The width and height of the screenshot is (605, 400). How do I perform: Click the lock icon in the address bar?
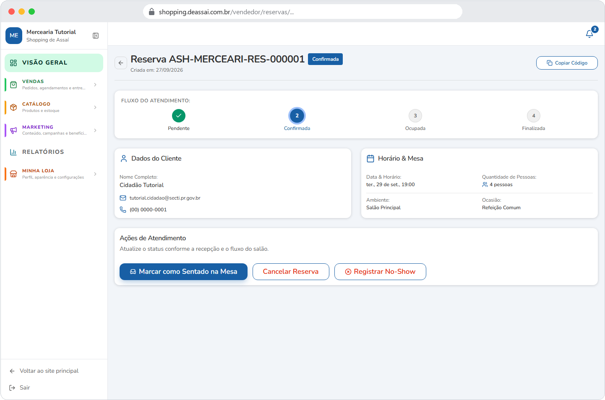(x=152, y=12)
